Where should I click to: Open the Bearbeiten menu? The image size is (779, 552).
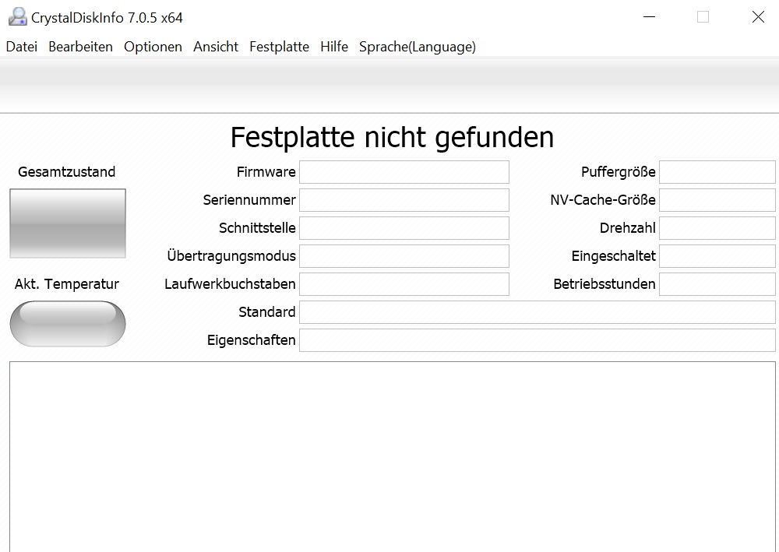[80, 47]
